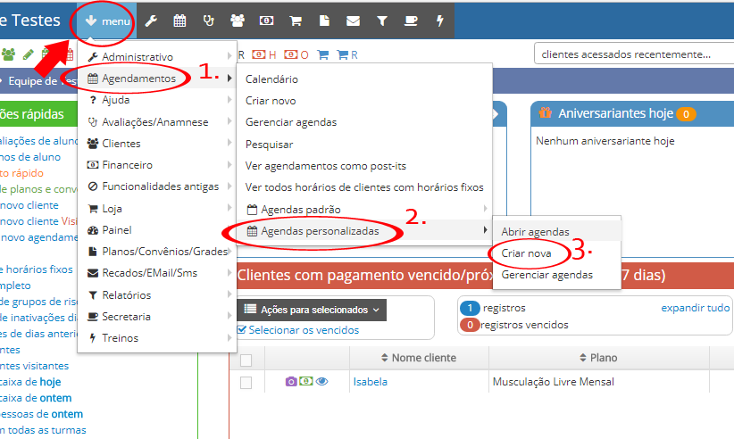Click the stethoscope evaluations icon

click(x=208, y=21)
